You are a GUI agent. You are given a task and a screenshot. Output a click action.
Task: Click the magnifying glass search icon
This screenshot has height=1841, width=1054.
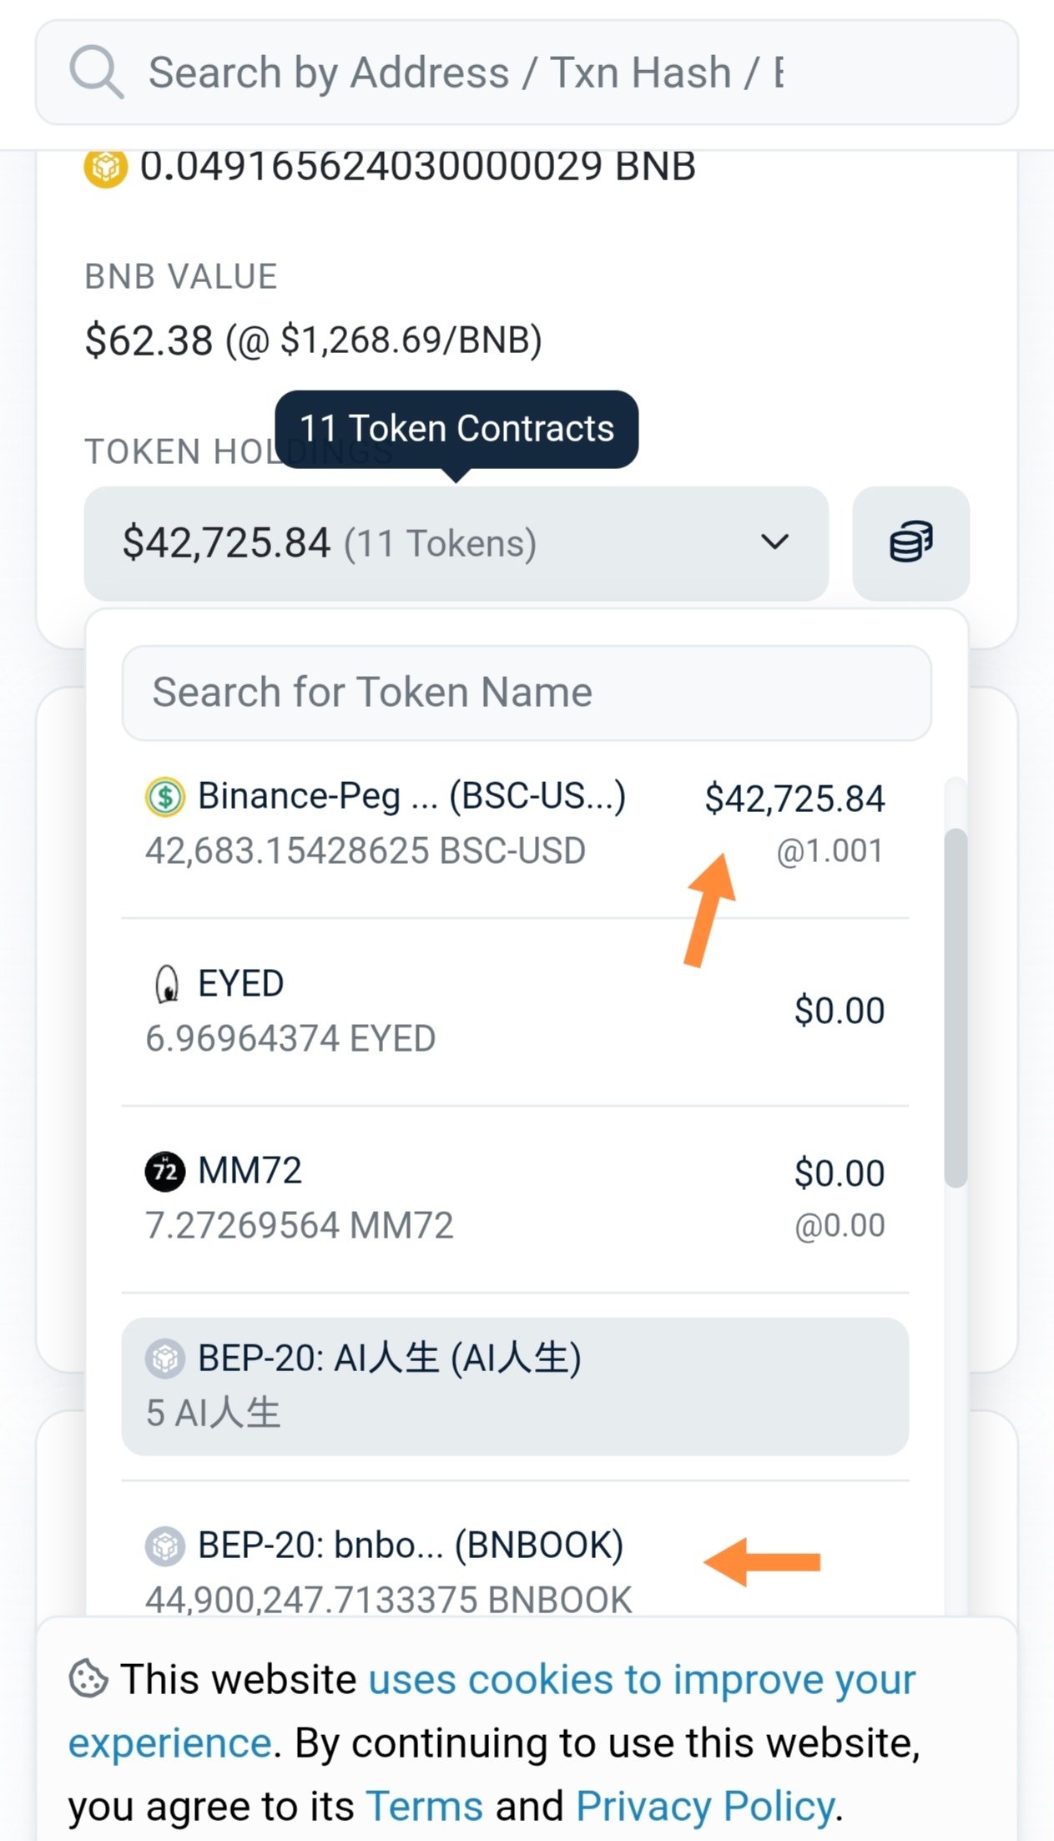click(x=97, y=73)
